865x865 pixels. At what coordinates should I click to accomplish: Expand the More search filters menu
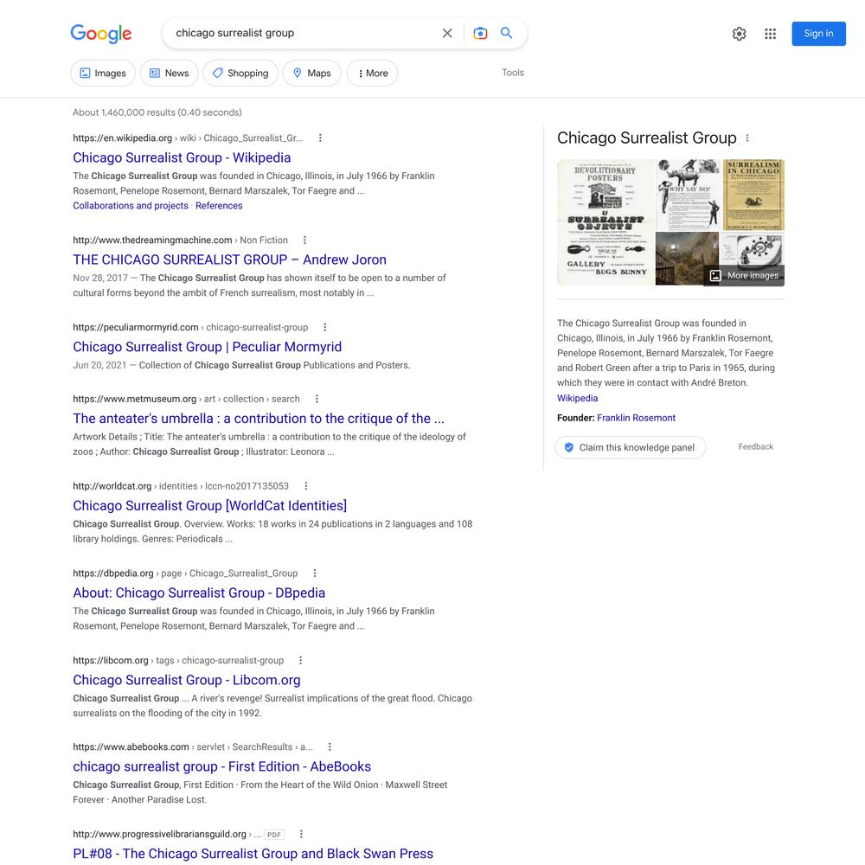coord(372,73)
